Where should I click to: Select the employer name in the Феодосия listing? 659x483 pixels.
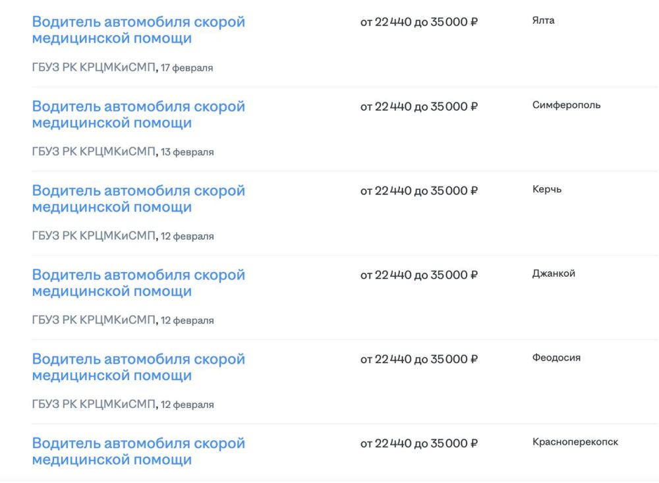click(94, 405)
